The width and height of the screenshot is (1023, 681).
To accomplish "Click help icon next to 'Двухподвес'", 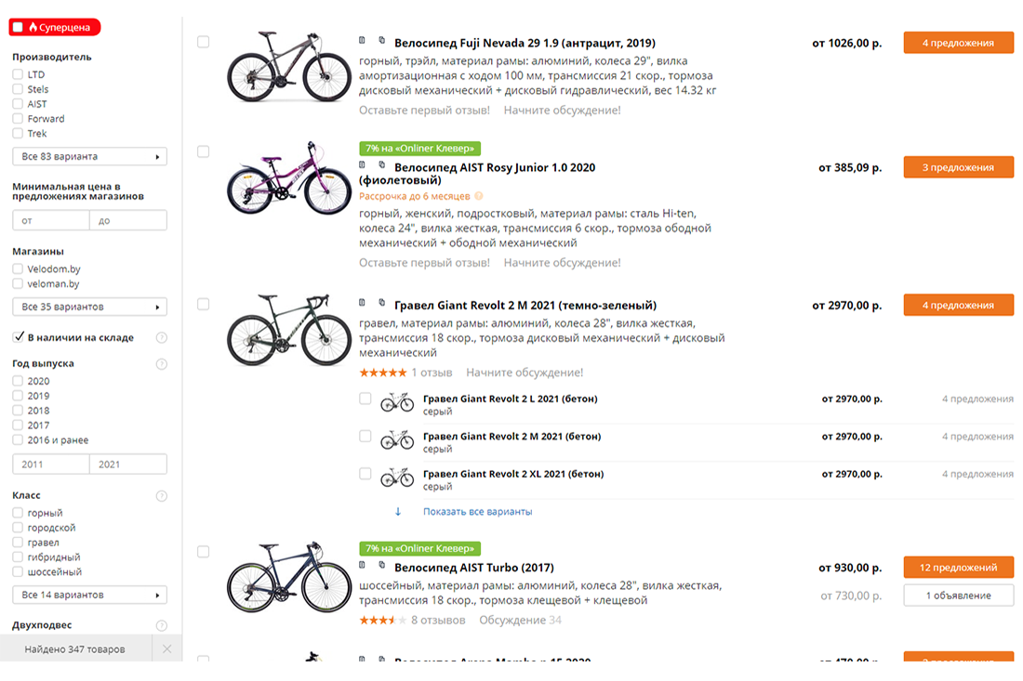I will coord(162,626).
